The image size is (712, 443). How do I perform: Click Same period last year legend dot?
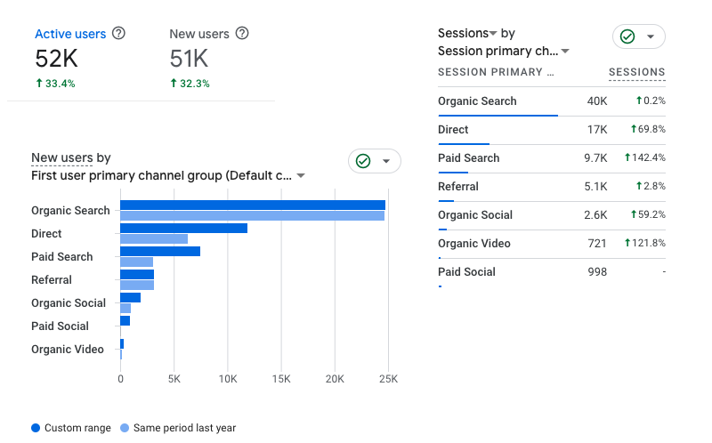click(125, 428)
